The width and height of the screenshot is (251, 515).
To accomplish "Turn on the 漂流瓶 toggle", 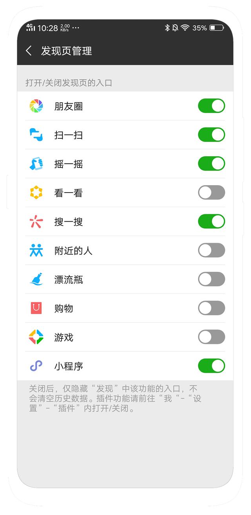I will coord(211,279).
